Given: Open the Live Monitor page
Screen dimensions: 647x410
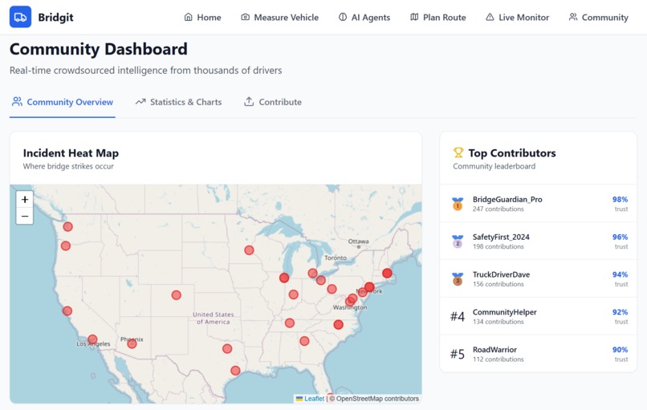Looking at the screenshot, I should [518, 18].
